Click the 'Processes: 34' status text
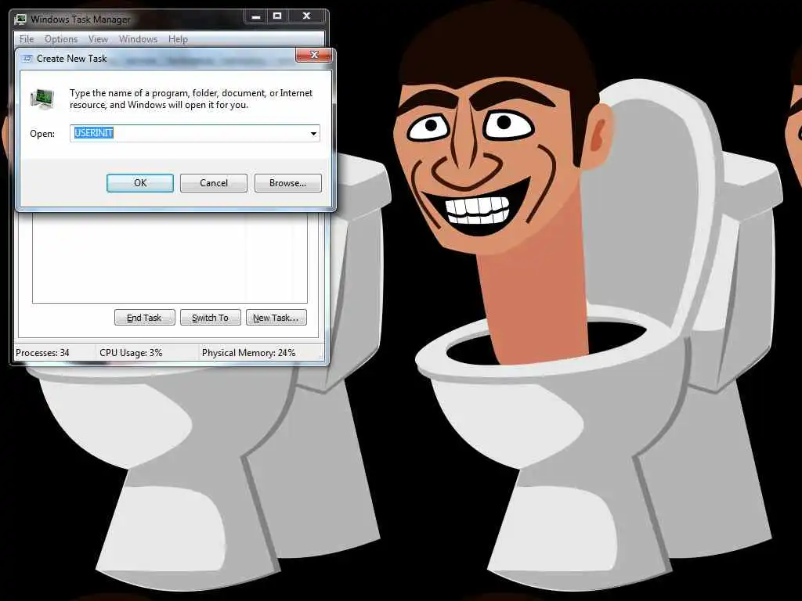This screenshot has width=802, height=601. pyautogui.click(x=42, y=353)
